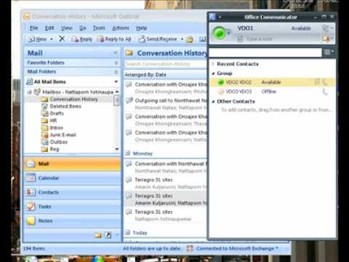The height and width of the screenshot is (262, 349).
Task: Click the Reply to All toolbar button
Action: click(114, 39)
